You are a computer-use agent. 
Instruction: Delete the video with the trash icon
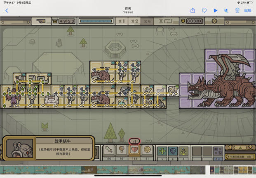[237, 11]
